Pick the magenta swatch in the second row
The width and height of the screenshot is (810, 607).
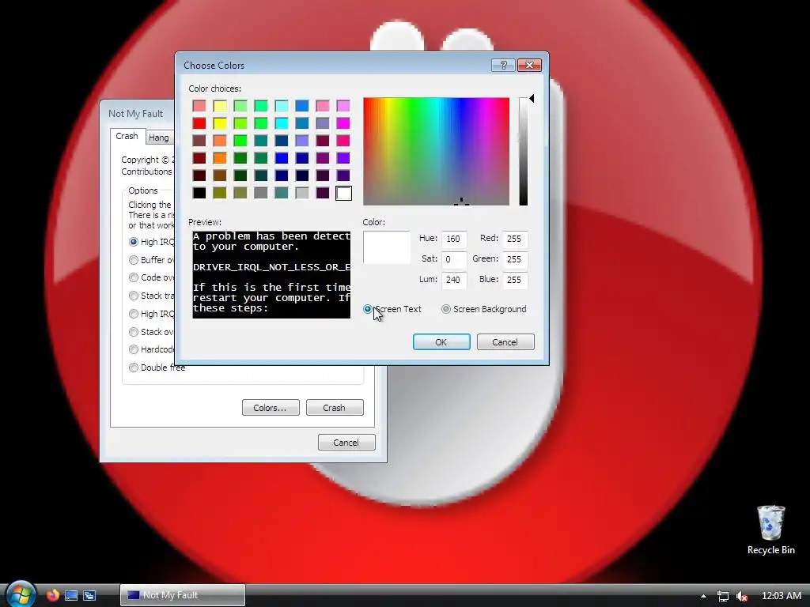(x=343, y=123)
